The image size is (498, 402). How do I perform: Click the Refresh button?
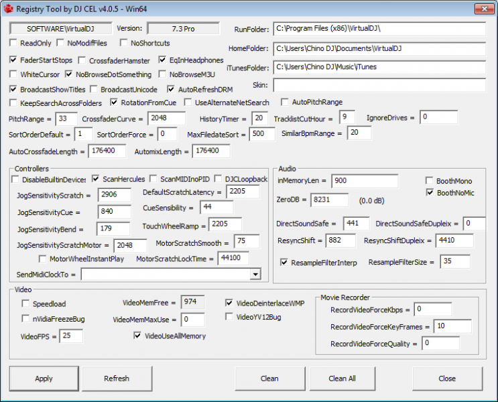[x=117, y=379]
